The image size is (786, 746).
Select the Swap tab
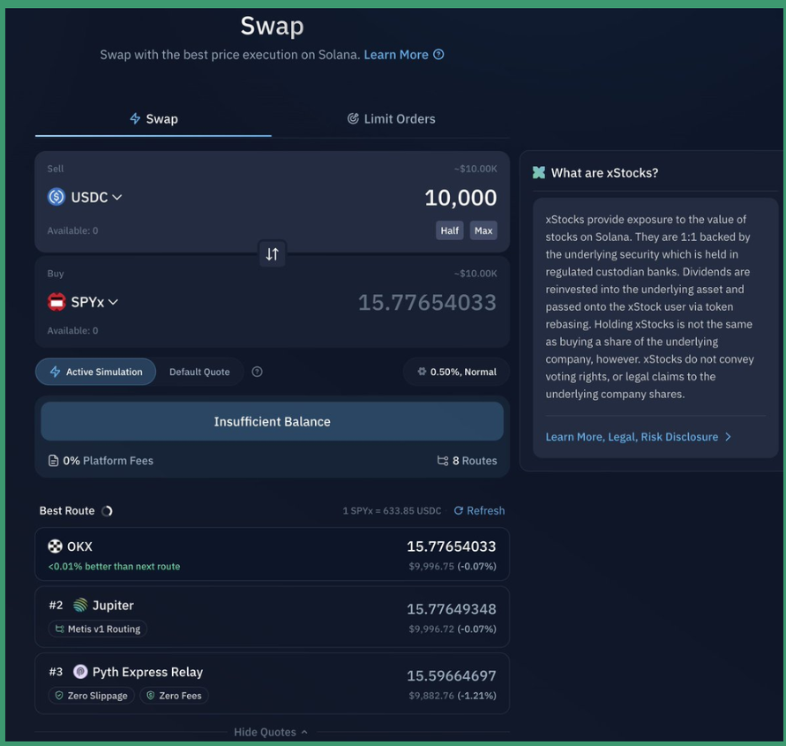click(153, 118)
